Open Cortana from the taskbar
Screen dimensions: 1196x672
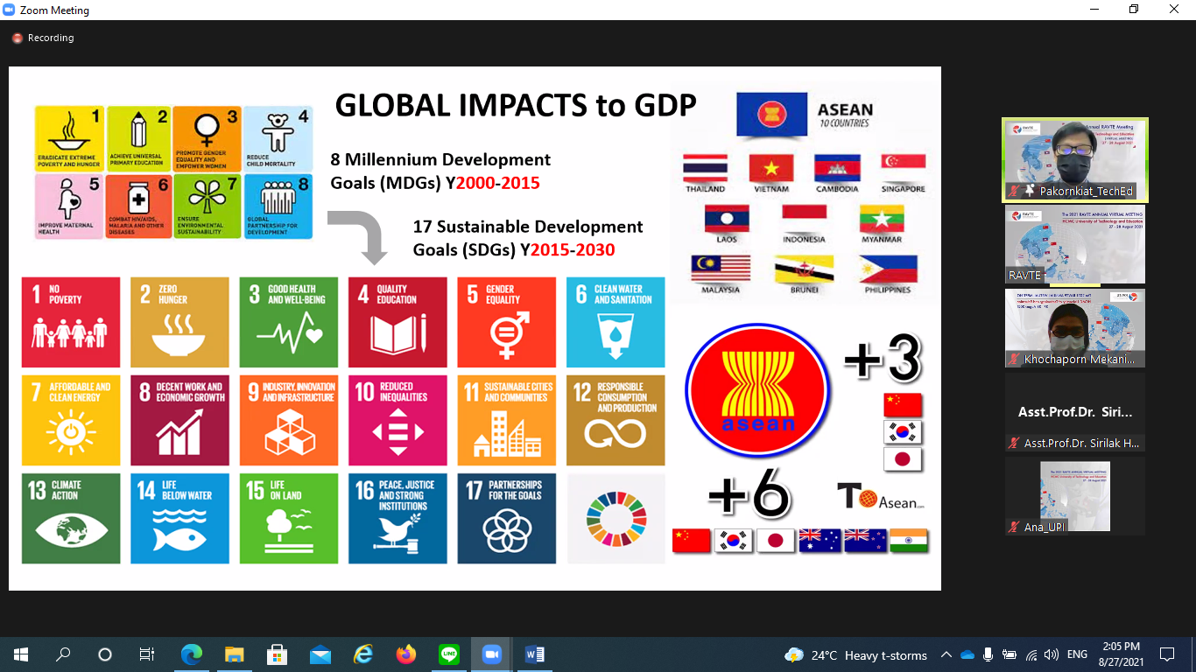click(105, 654)
